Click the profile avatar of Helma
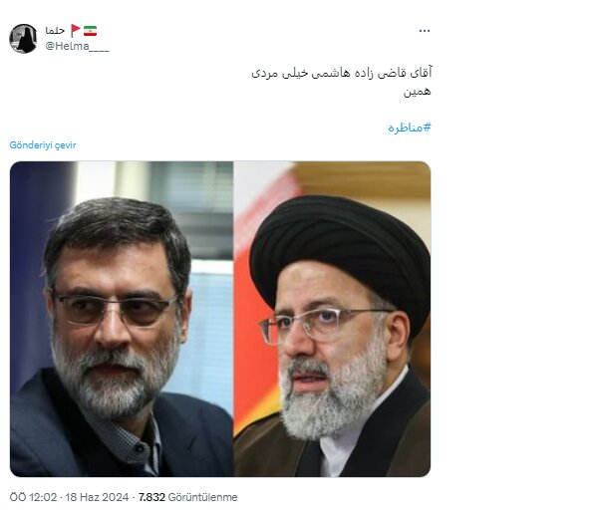This screenshot has height=517, width=598. tap(23, 39)
